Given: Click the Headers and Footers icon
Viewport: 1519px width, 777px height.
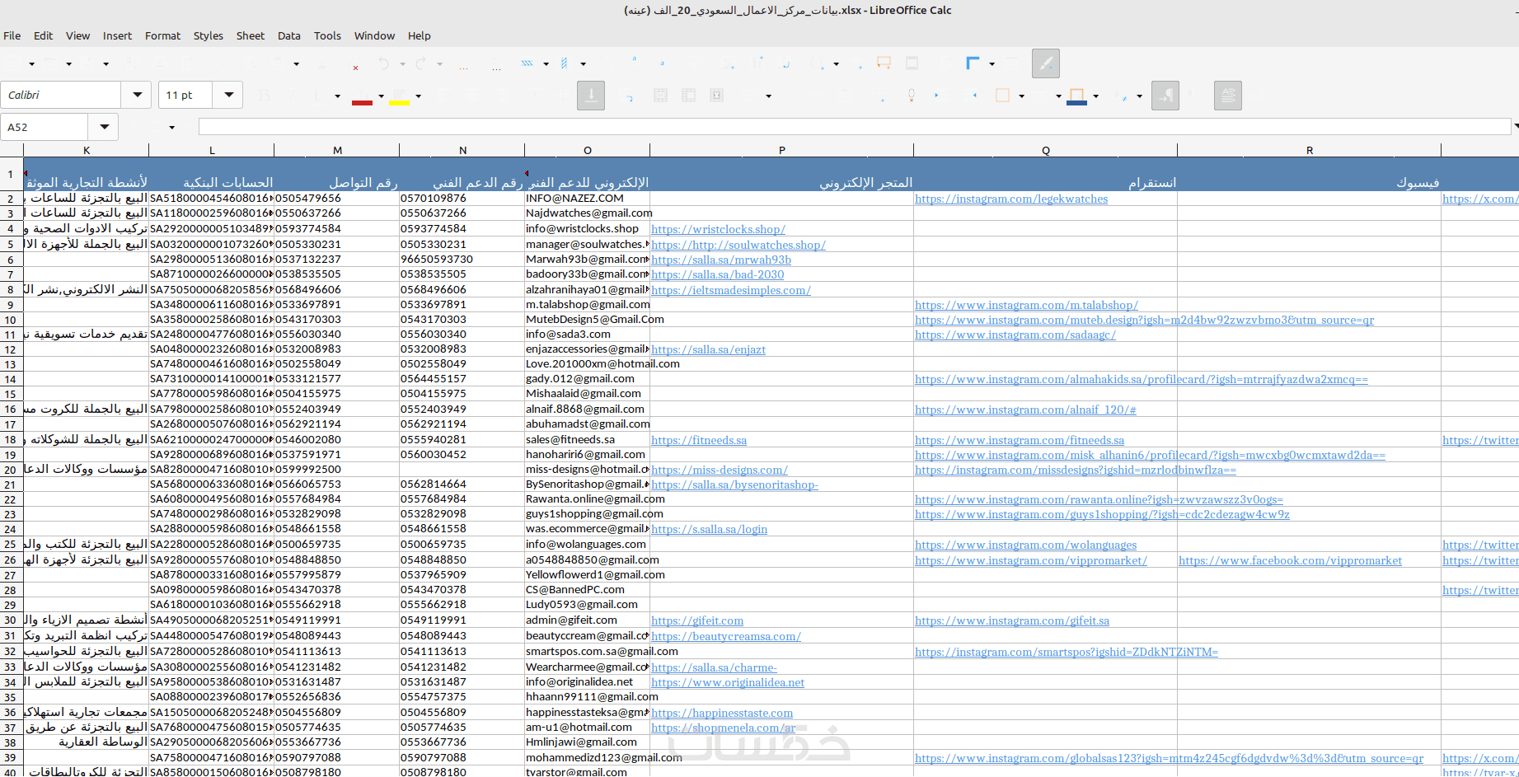Looking at the screenshot, I should (x=912, y=63).
